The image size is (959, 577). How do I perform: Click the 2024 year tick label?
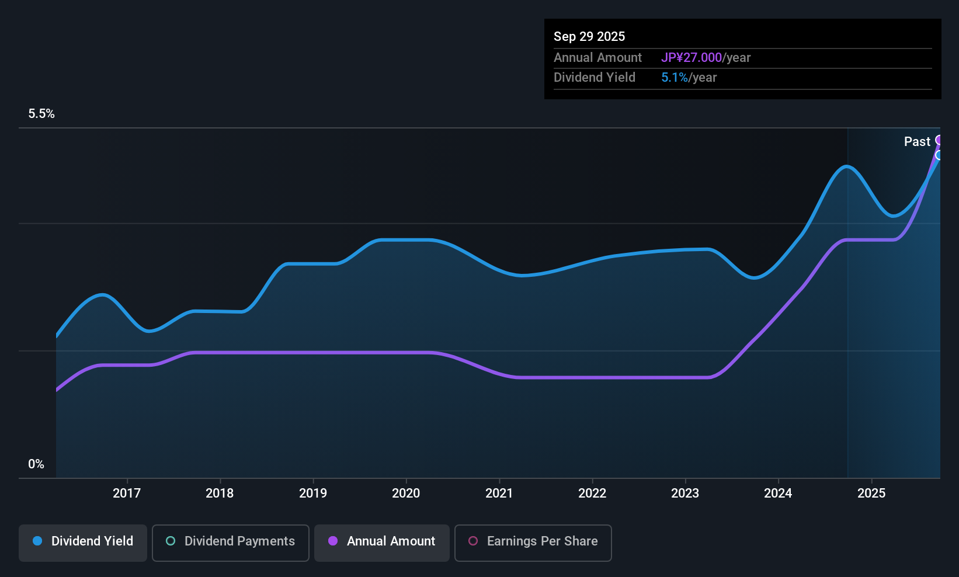[778, 493]
